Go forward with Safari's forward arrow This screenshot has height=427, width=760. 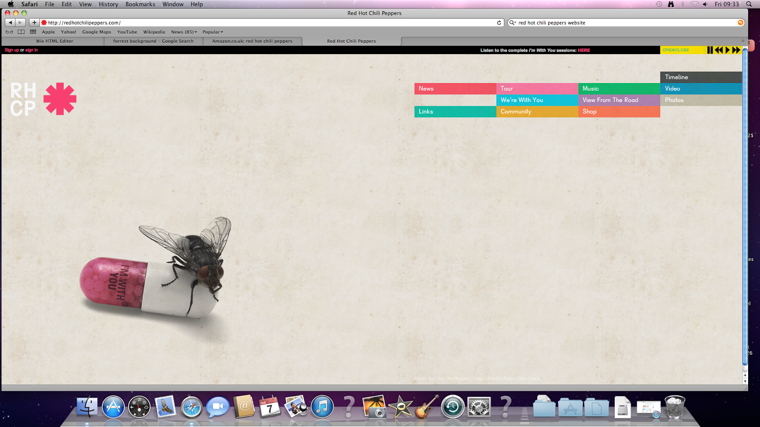click(20, 22)
